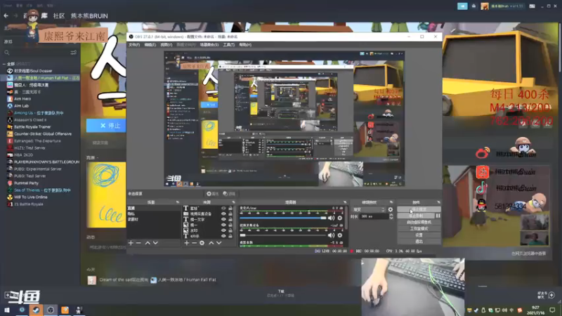Click 启动虚拟摄像机 in OBS controls

(419, 222)
